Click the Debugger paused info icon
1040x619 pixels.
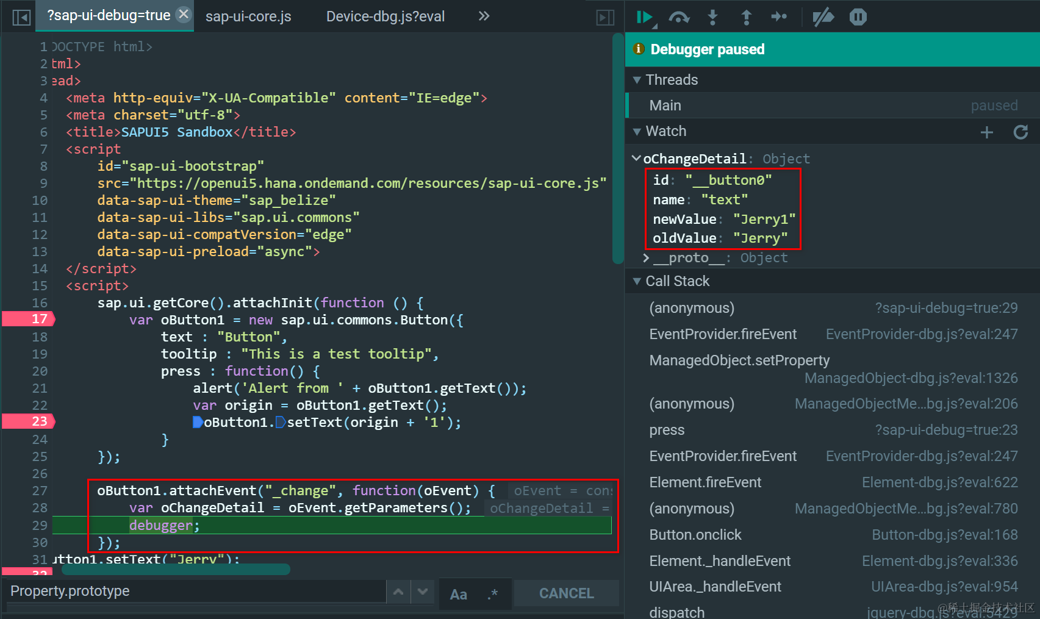(x=639, y=49)
